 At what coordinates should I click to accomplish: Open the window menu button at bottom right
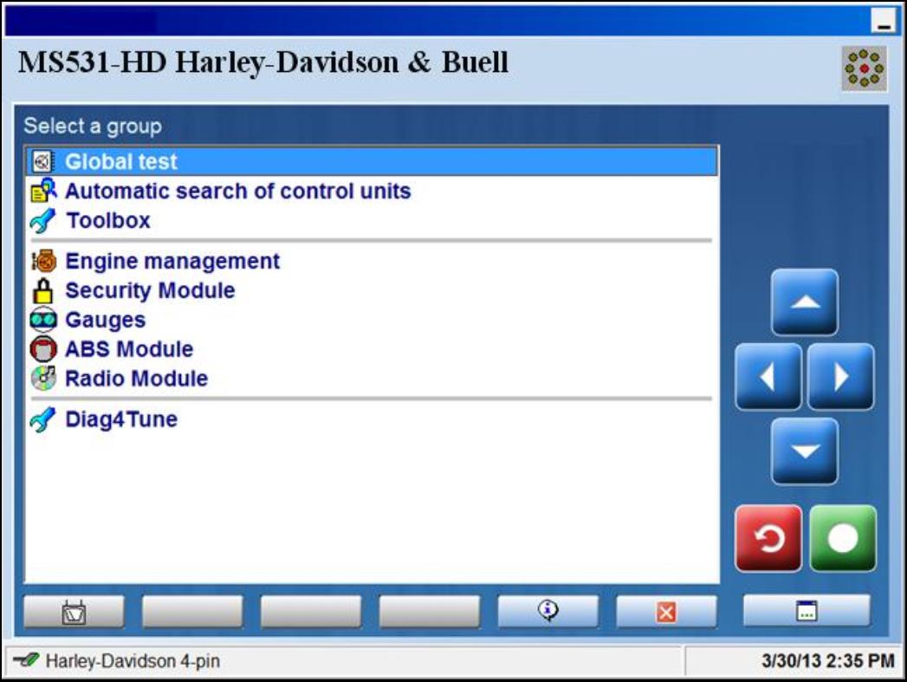click(x=806, y=611)
